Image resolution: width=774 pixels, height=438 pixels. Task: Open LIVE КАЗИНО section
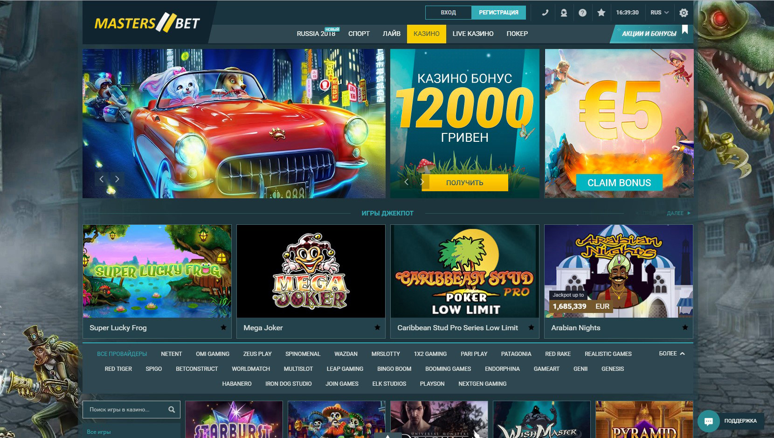[473, 34]
